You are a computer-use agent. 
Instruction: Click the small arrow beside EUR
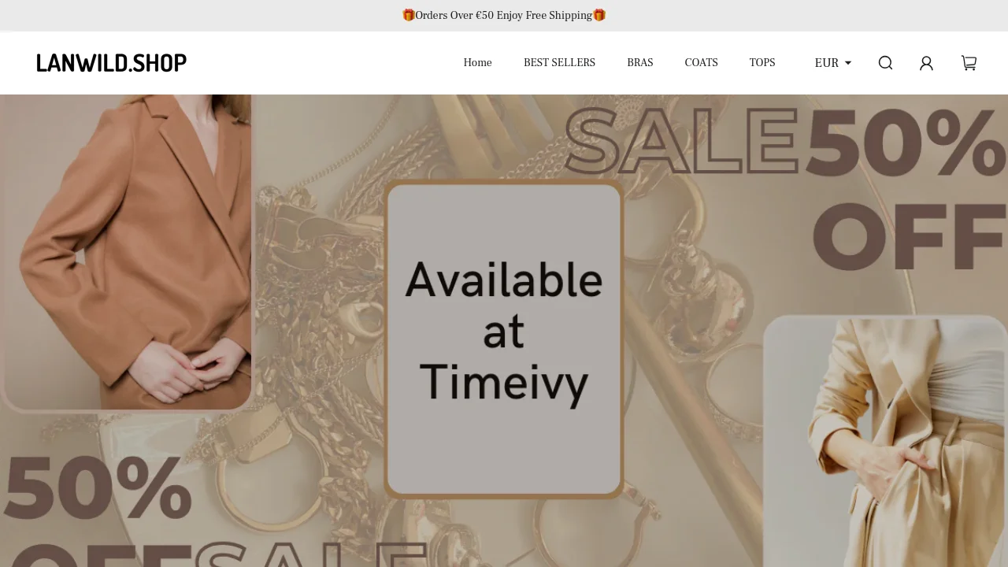coord(848,63)
